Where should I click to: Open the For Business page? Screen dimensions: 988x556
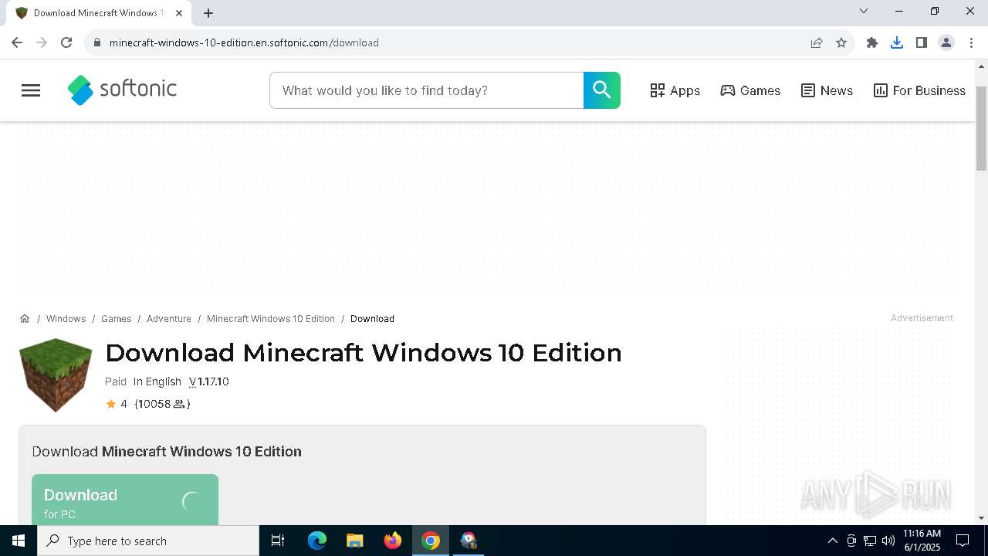[919, 90]
